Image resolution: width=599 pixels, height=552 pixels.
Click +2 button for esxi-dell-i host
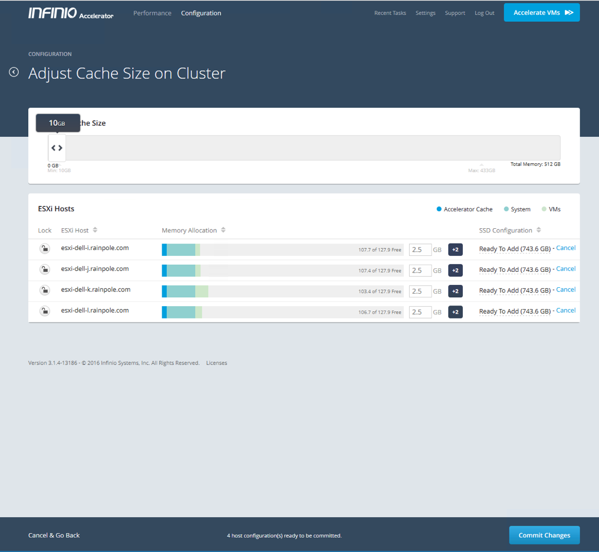[x=455, y=249]
